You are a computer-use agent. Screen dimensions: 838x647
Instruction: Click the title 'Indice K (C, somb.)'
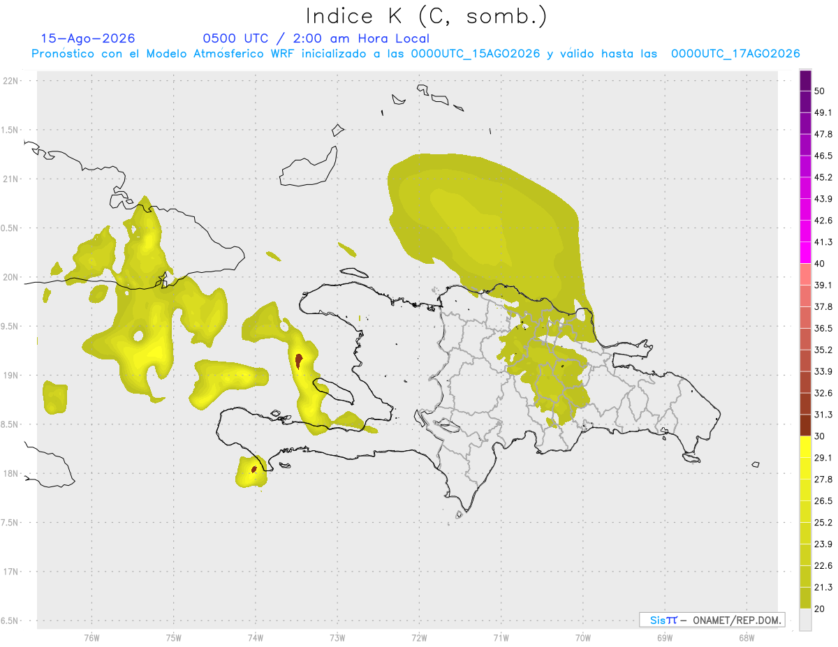coord(426,16)
